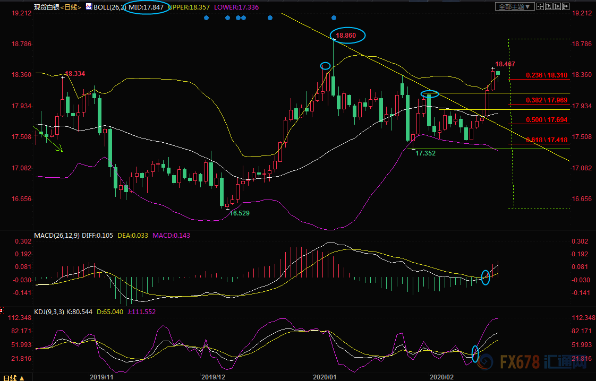Click the jump-to-start chart icon
596x381 pixels.
[x=549, y=6]
